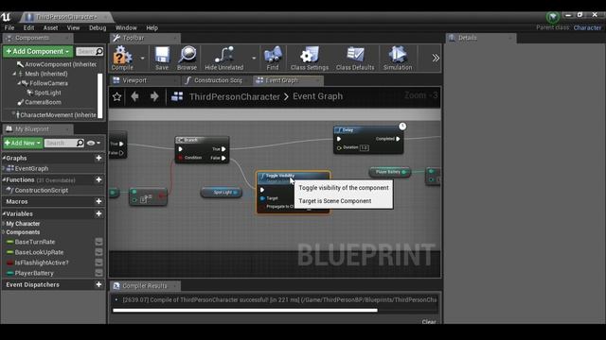Bookmark graph with star icon
The image size is (606, 340).
pyautogui.click(x=116, y=96)
